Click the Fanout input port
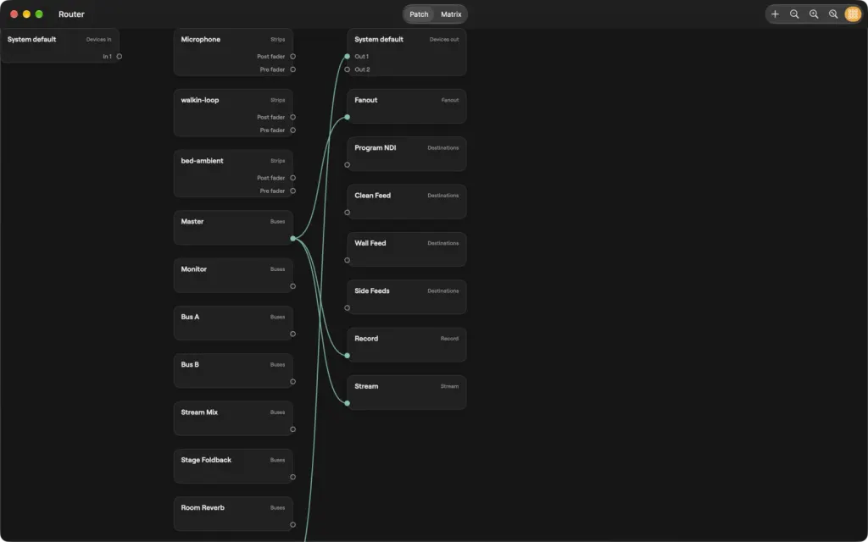868x542 pixels. point(347,117)
